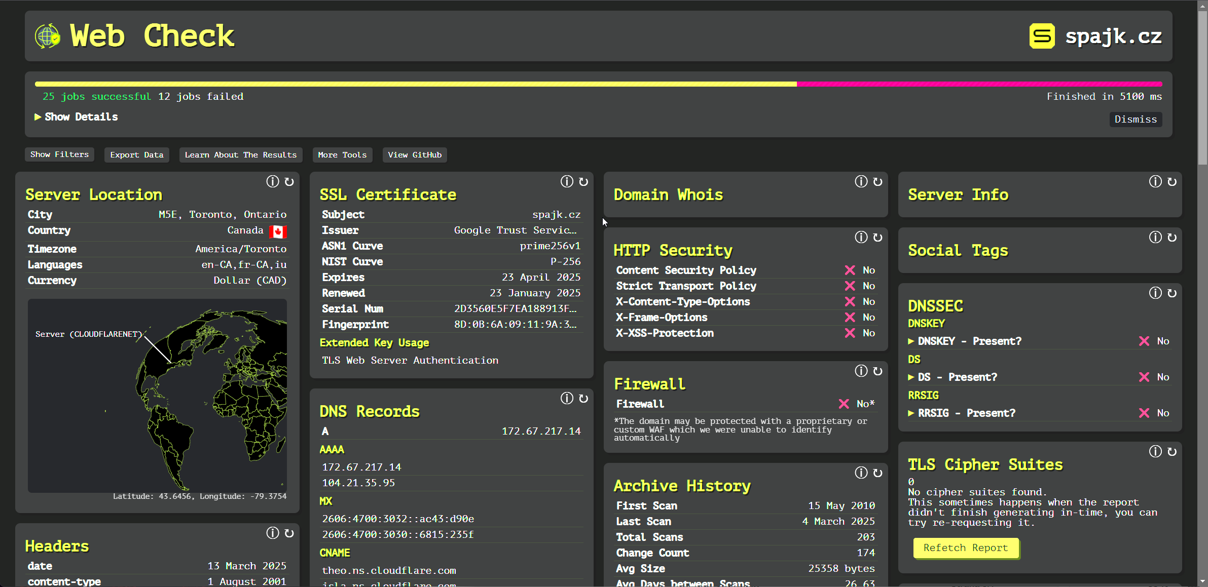
Task: Open info for Firewall card
Action: coord(861,371)
